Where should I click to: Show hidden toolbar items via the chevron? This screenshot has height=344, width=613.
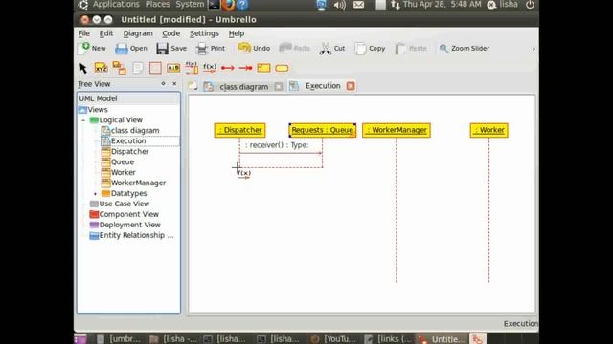pyautogui.click(x=534, y=49)
